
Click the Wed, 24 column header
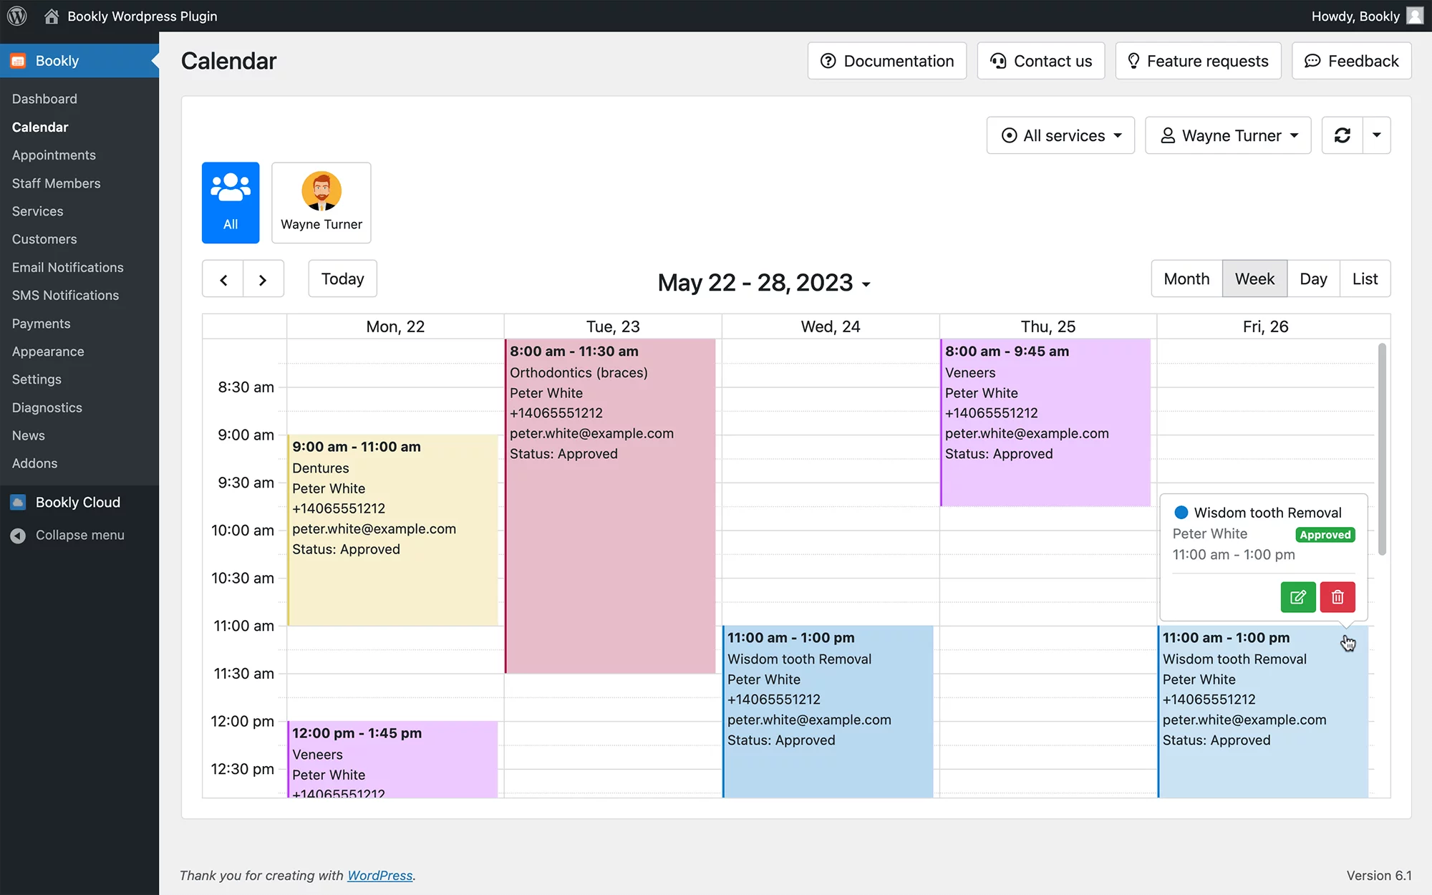(x=831, y=326)
